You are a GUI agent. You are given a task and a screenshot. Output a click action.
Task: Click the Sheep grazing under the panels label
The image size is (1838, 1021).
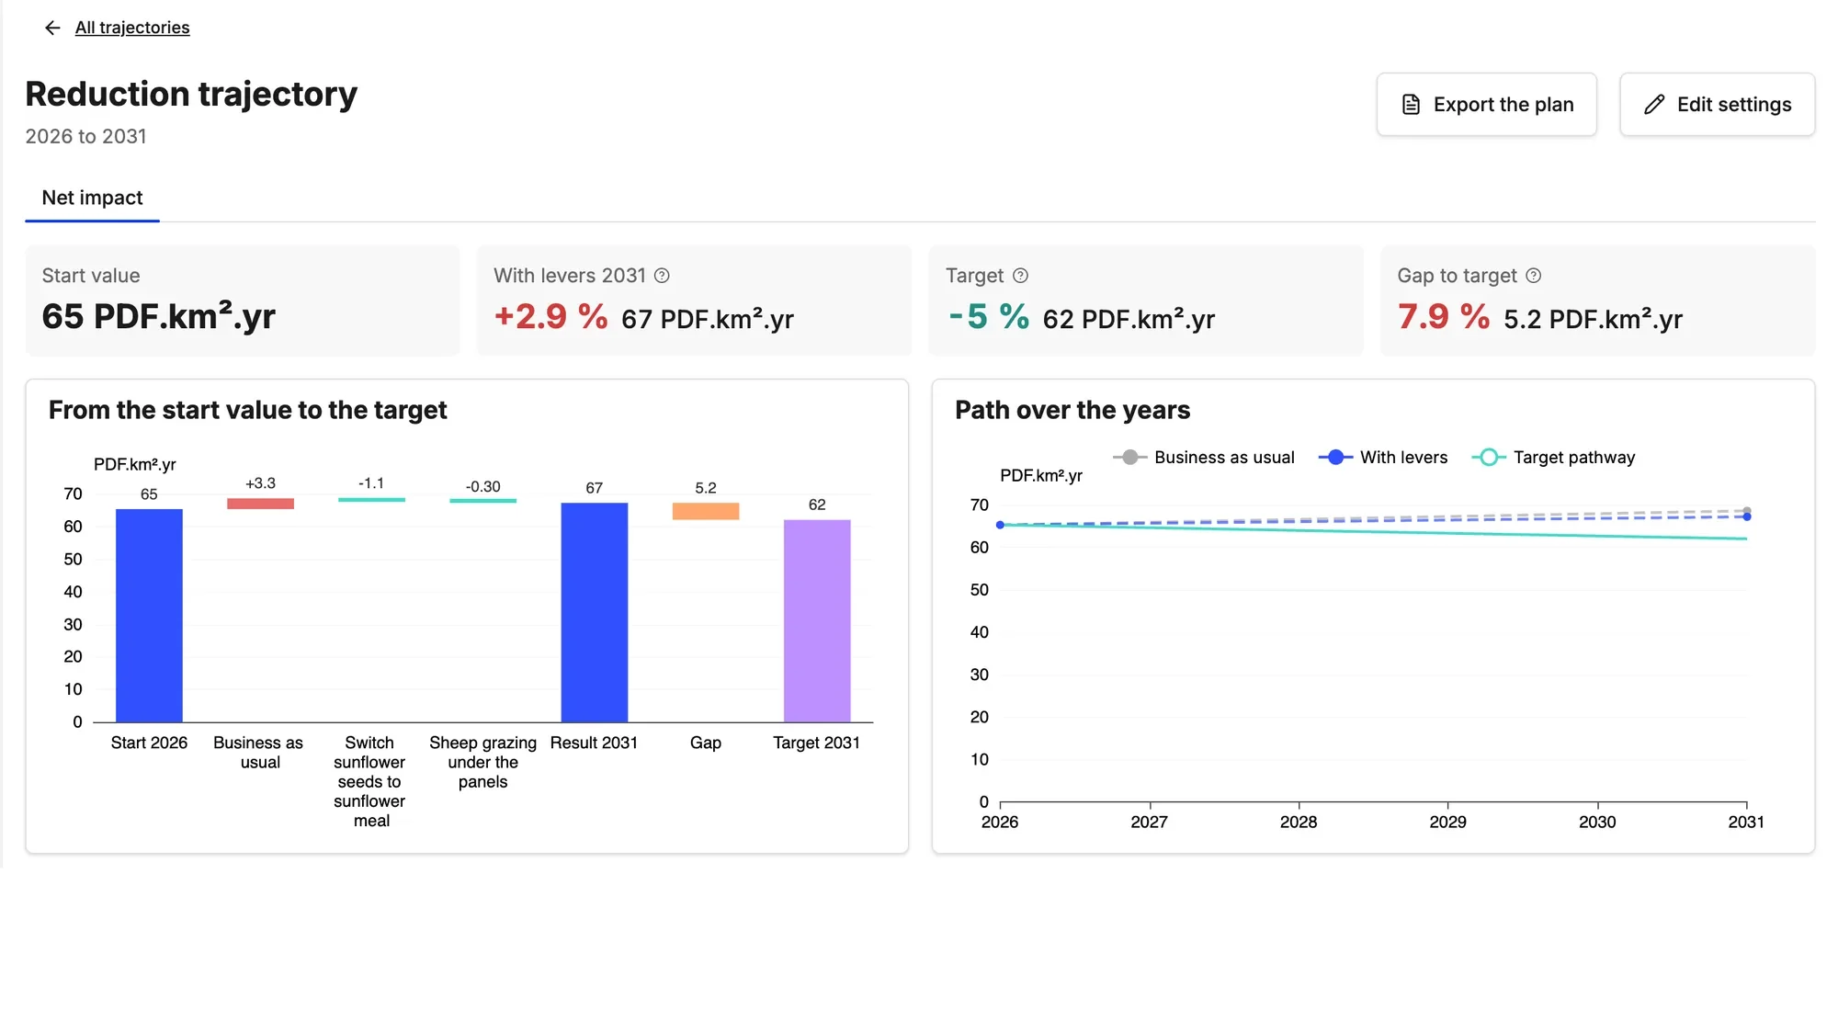coord(482,762)
